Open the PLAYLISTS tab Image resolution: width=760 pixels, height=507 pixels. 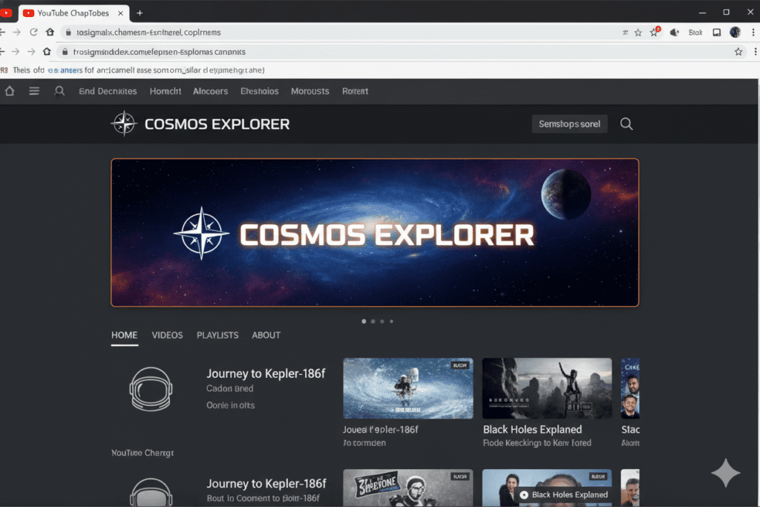click(x=217, y=335)
